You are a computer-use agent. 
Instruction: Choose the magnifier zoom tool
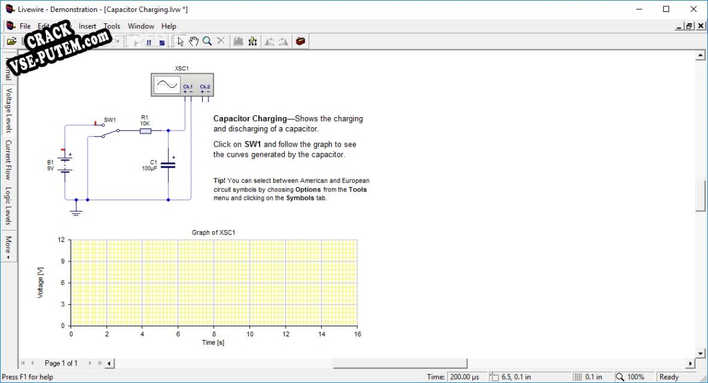207,42
